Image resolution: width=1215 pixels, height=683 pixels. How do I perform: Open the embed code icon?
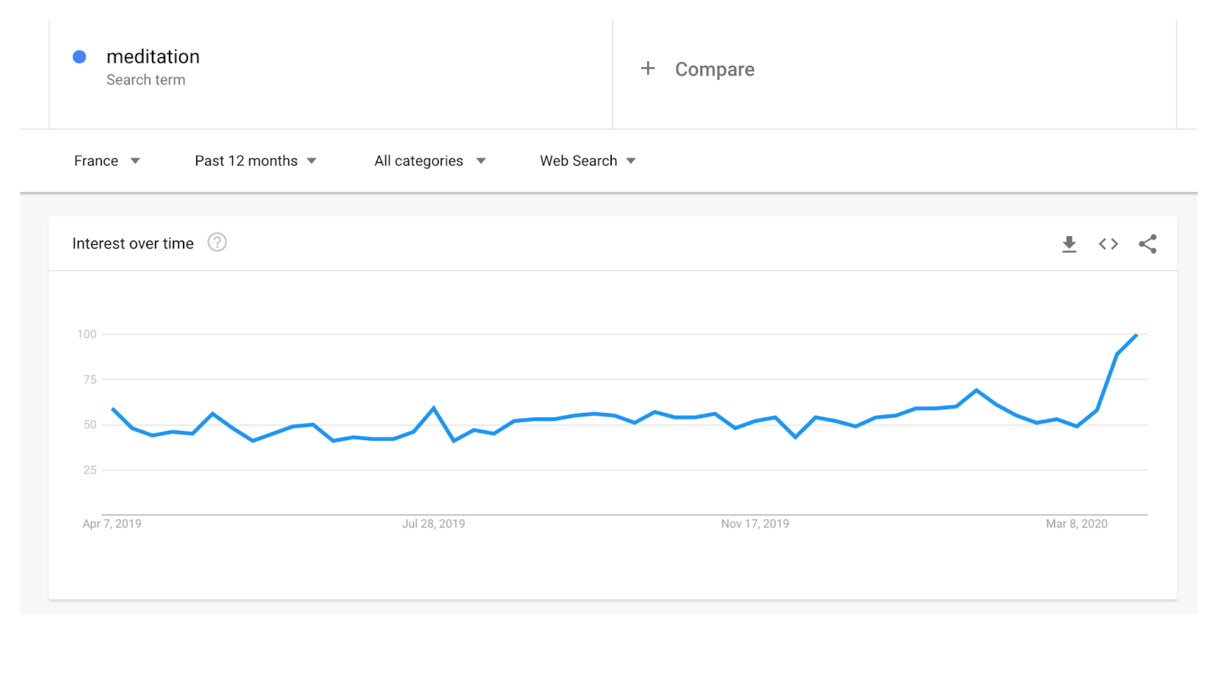click(1108, 244)
